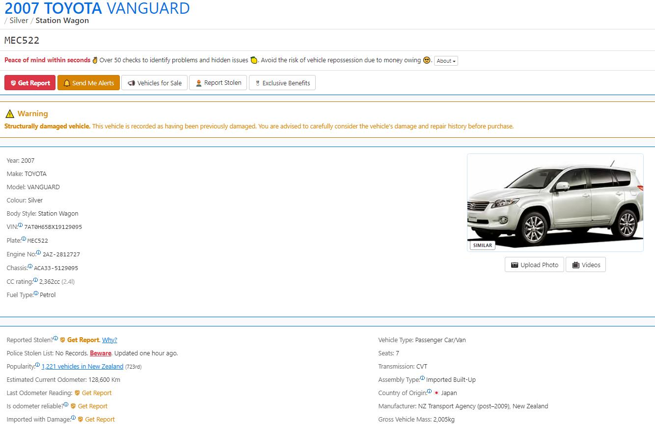Click the Colour: Silver row
The image size is (655, 424).
[25, 200]
